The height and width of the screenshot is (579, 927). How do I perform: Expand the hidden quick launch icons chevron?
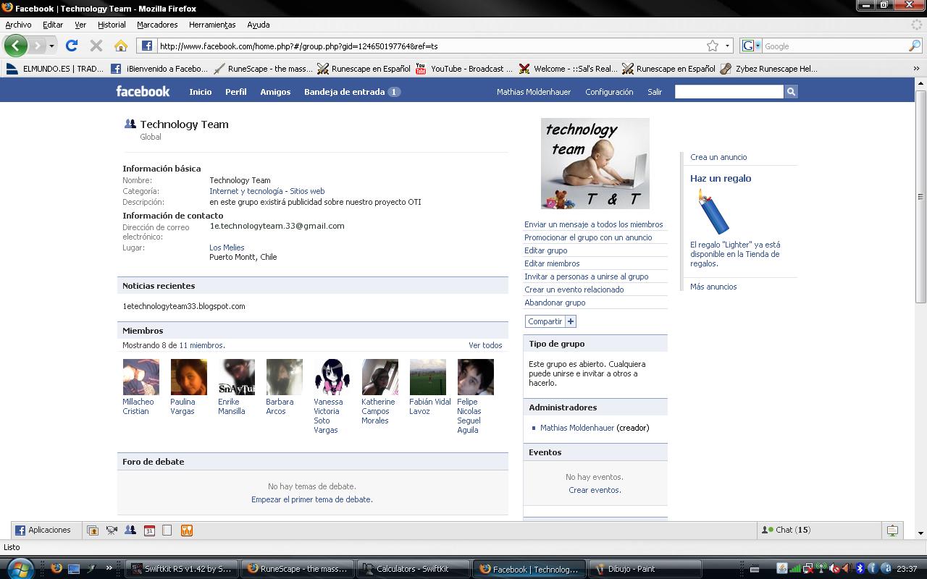pyautogui.click(x=109, y=569)
